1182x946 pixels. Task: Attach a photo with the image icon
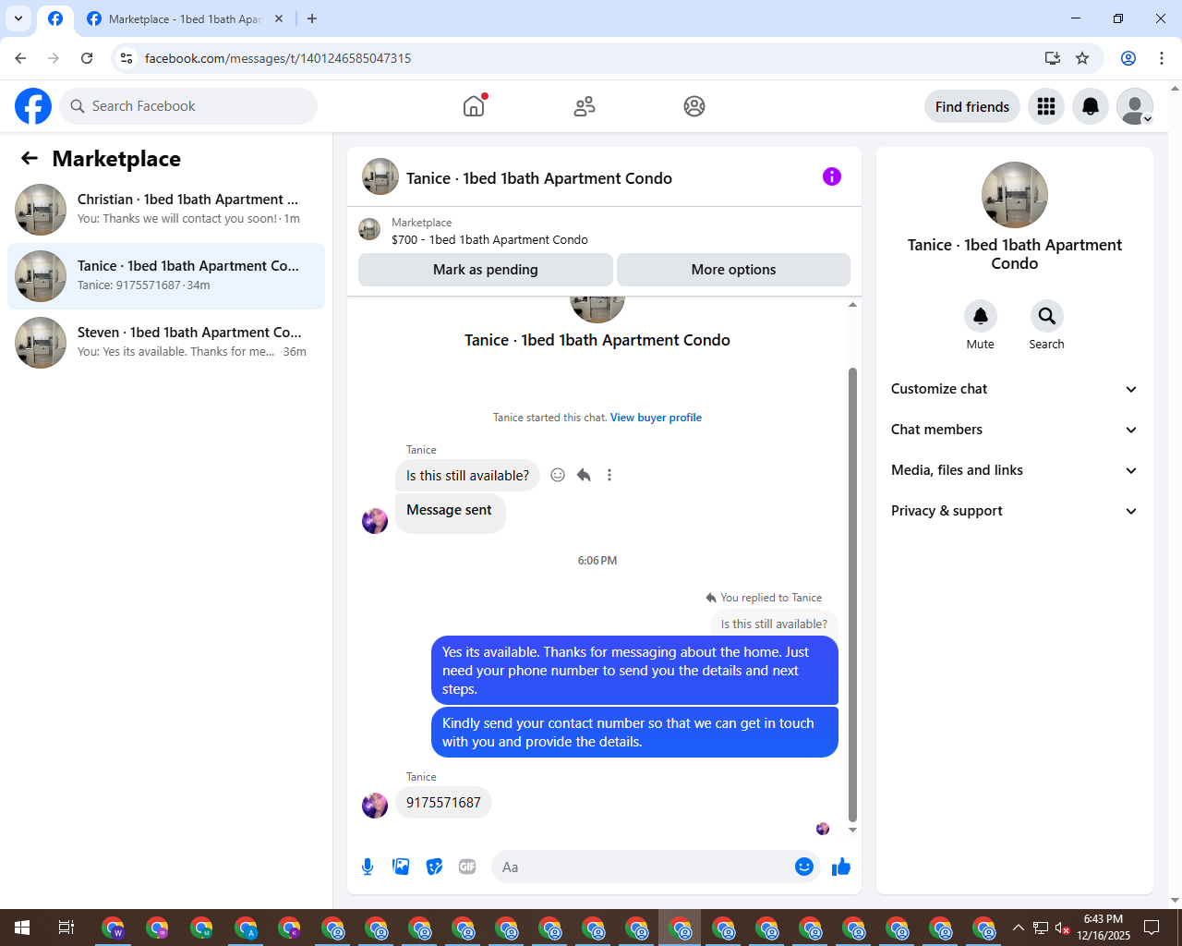[401, 867]
